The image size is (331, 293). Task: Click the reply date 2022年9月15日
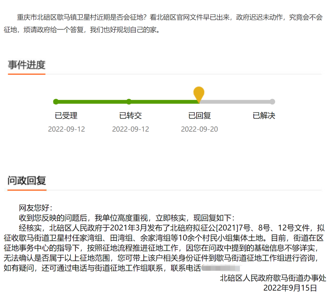(290, 288)
